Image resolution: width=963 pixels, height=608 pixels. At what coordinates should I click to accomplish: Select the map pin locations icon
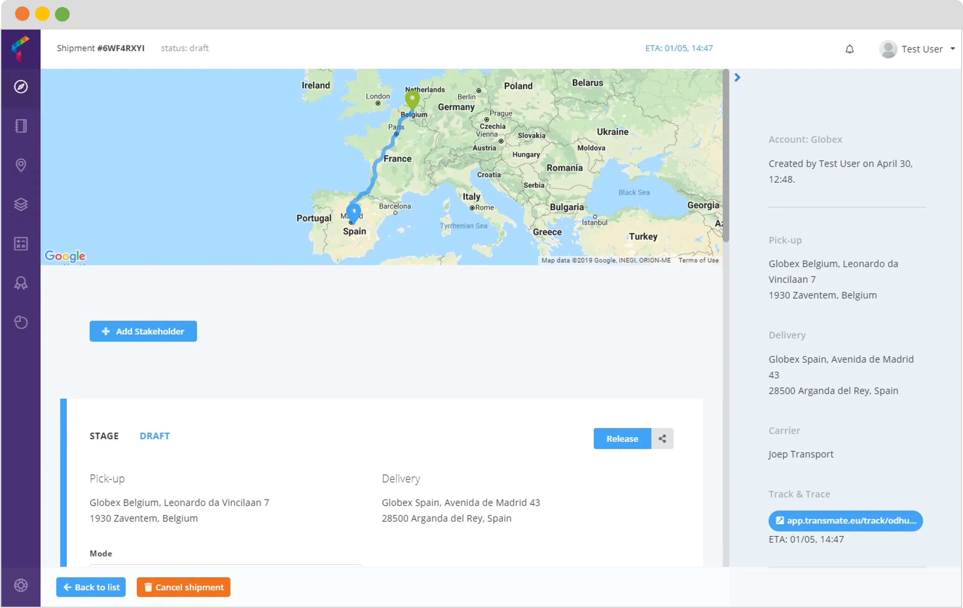coord(21,165)
